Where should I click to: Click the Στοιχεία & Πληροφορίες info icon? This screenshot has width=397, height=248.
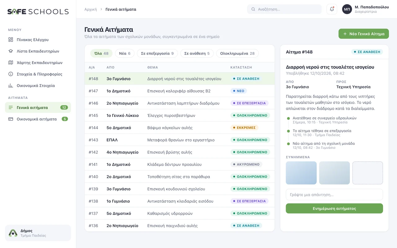coord(11,74)
